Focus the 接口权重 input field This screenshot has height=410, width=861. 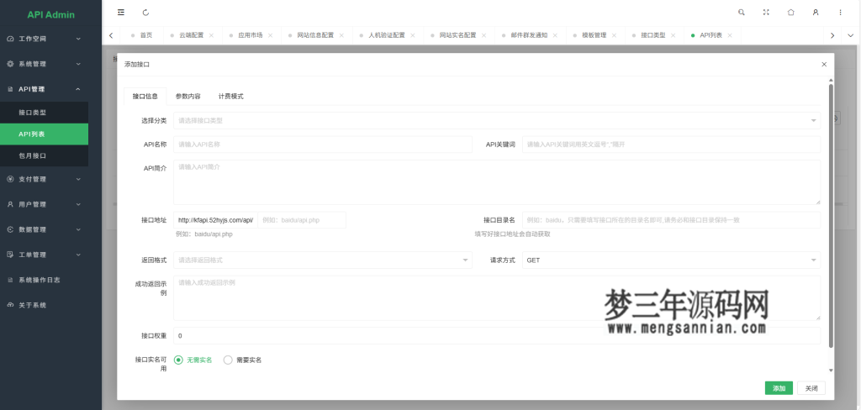coord(497,335)
